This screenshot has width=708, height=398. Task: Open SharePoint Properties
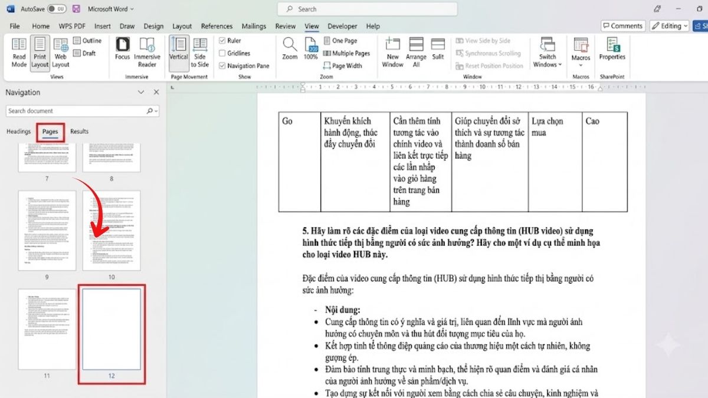click(x=612, y=49)
